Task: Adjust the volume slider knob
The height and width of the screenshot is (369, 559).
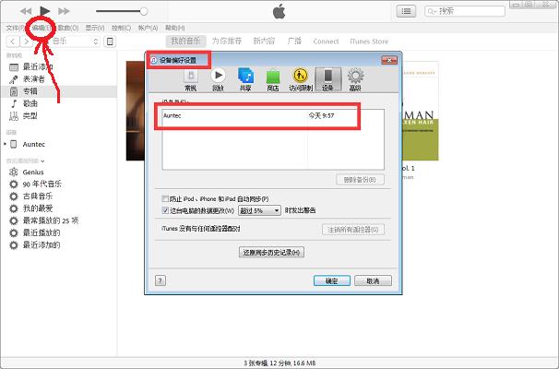Action: coord(144,11)
